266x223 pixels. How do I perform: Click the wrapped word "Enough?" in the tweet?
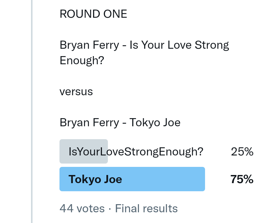(82, 60)
